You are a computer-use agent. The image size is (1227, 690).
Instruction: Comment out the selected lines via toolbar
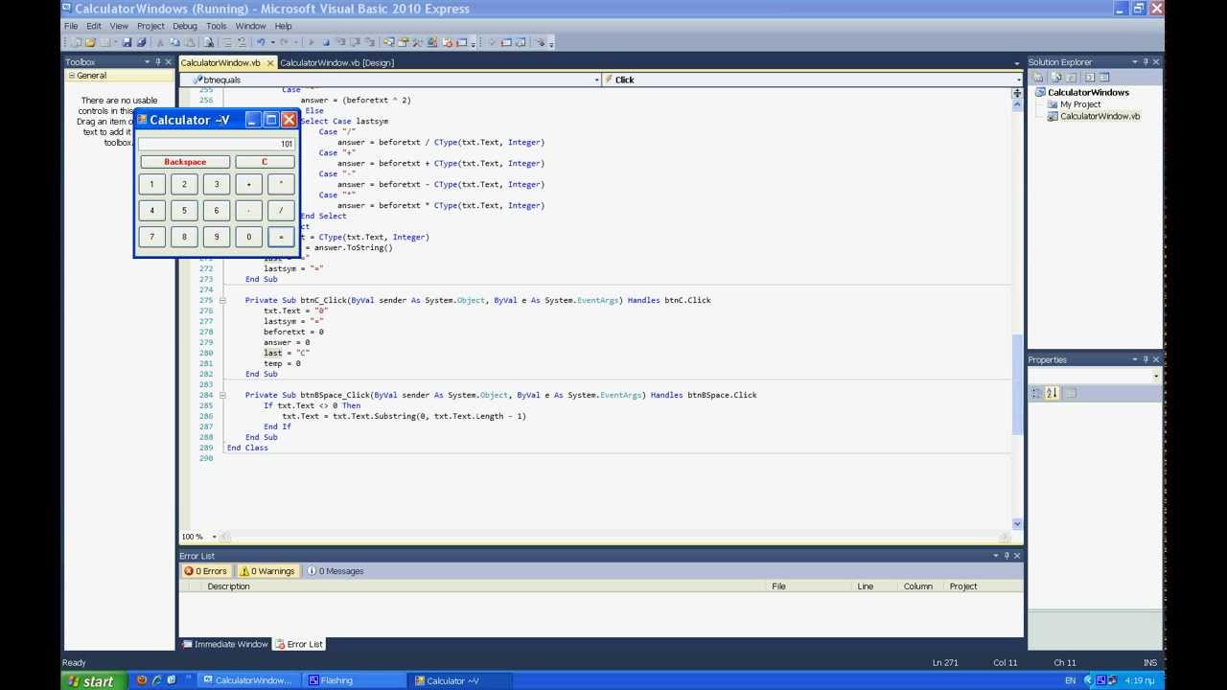[228, 42]
